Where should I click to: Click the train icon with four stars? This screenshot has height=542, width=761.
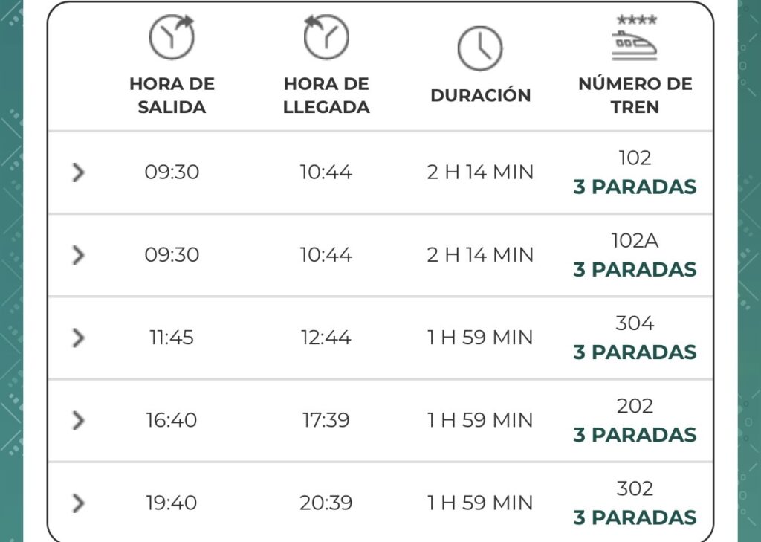(x=635, y=39)
